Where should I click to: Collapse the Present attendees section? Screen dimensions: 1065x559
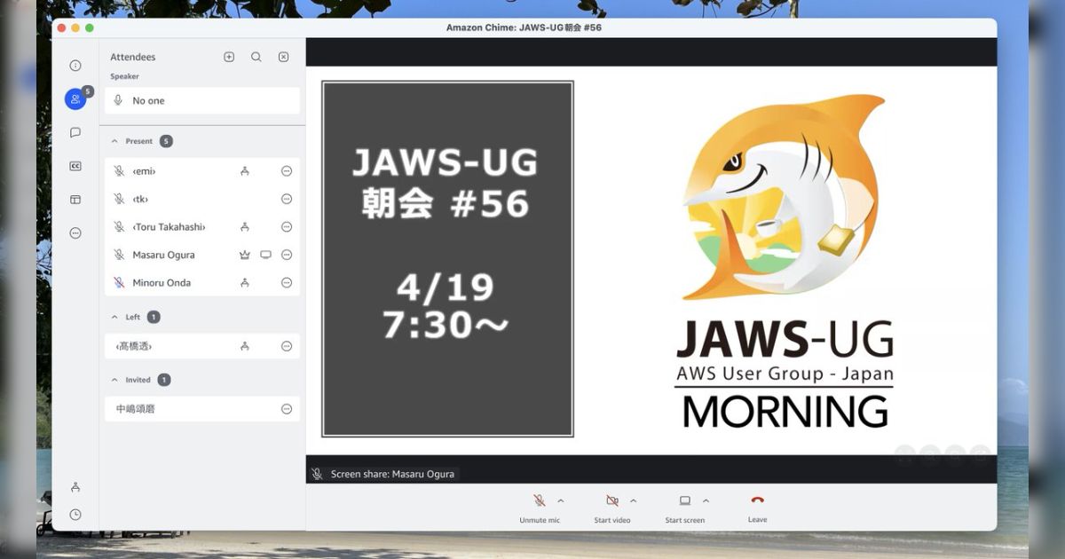(x=114, y=140)
